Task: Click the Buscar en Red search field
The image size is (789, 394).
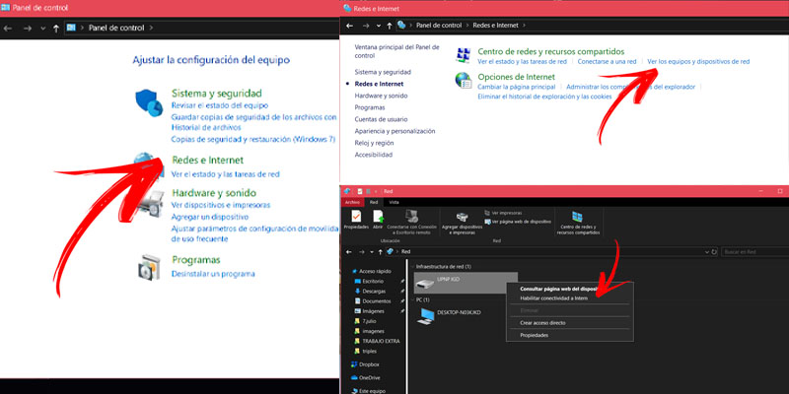Action: tap(753, 252)
